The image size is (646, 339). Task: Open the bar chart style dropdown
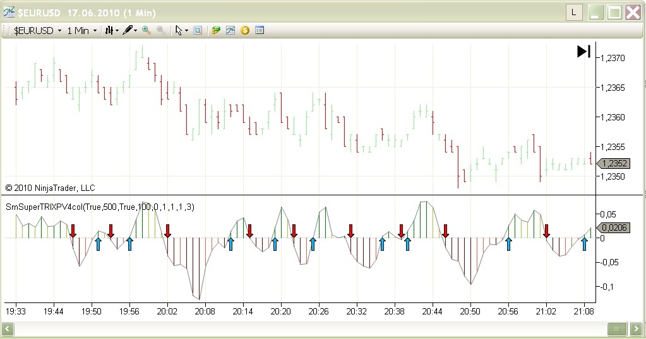[112, 30]
